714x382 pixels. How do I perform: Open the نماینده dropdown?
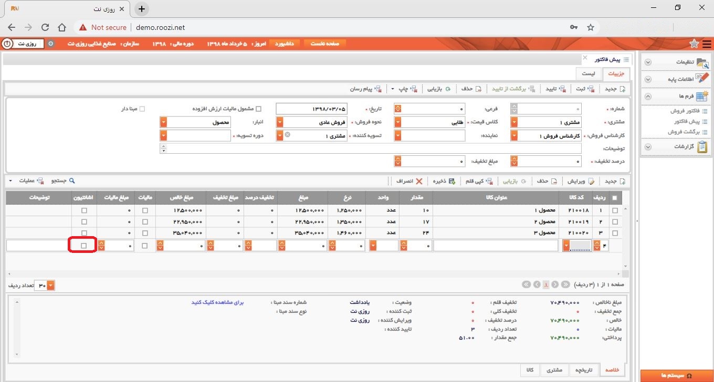pyautogui.click(x=398, y=136)
